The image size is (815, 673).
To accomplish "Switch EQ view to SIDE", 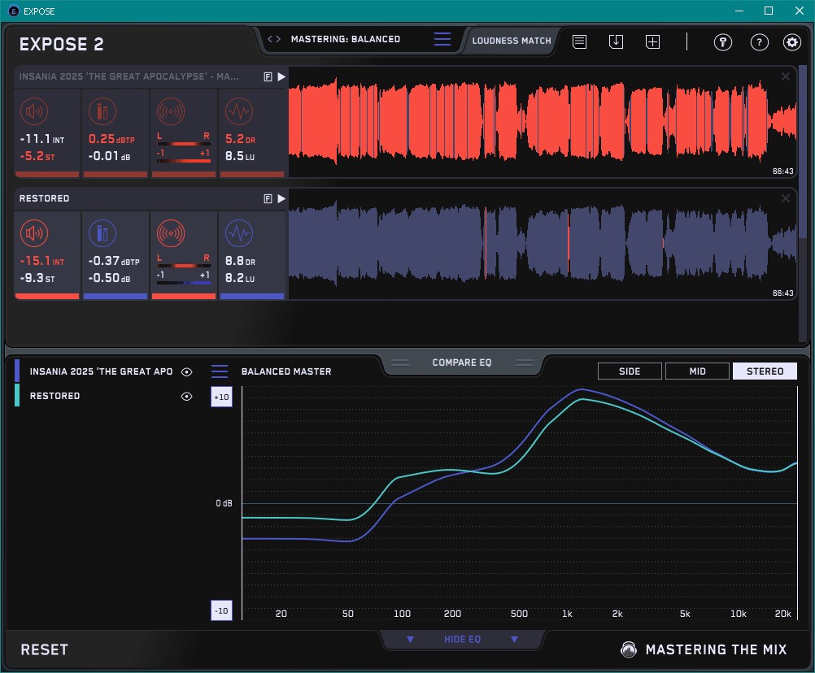I will (630, 371).
